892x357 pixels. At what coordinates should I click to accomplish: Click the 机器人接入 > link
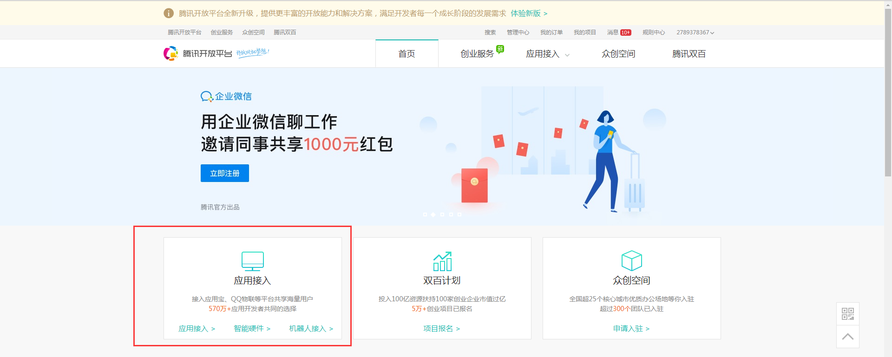[311, 329]
